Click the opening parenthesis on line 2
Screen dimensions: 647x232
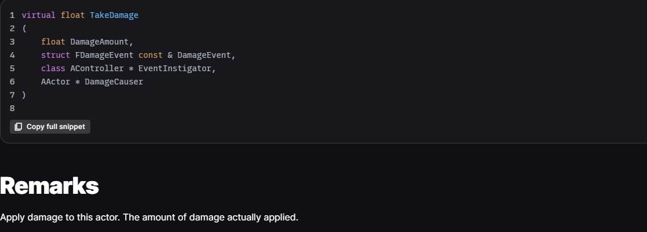pyautogui.click(x=24, y=29)
